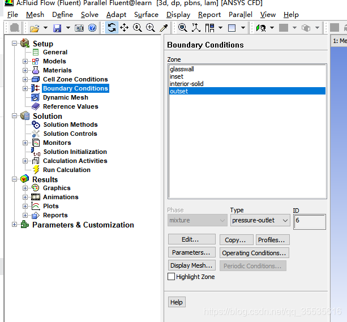Viewport: 347px width, 322px height.
Task: Expand the Boundary Conditions tree node
Action: pos(25,88)
